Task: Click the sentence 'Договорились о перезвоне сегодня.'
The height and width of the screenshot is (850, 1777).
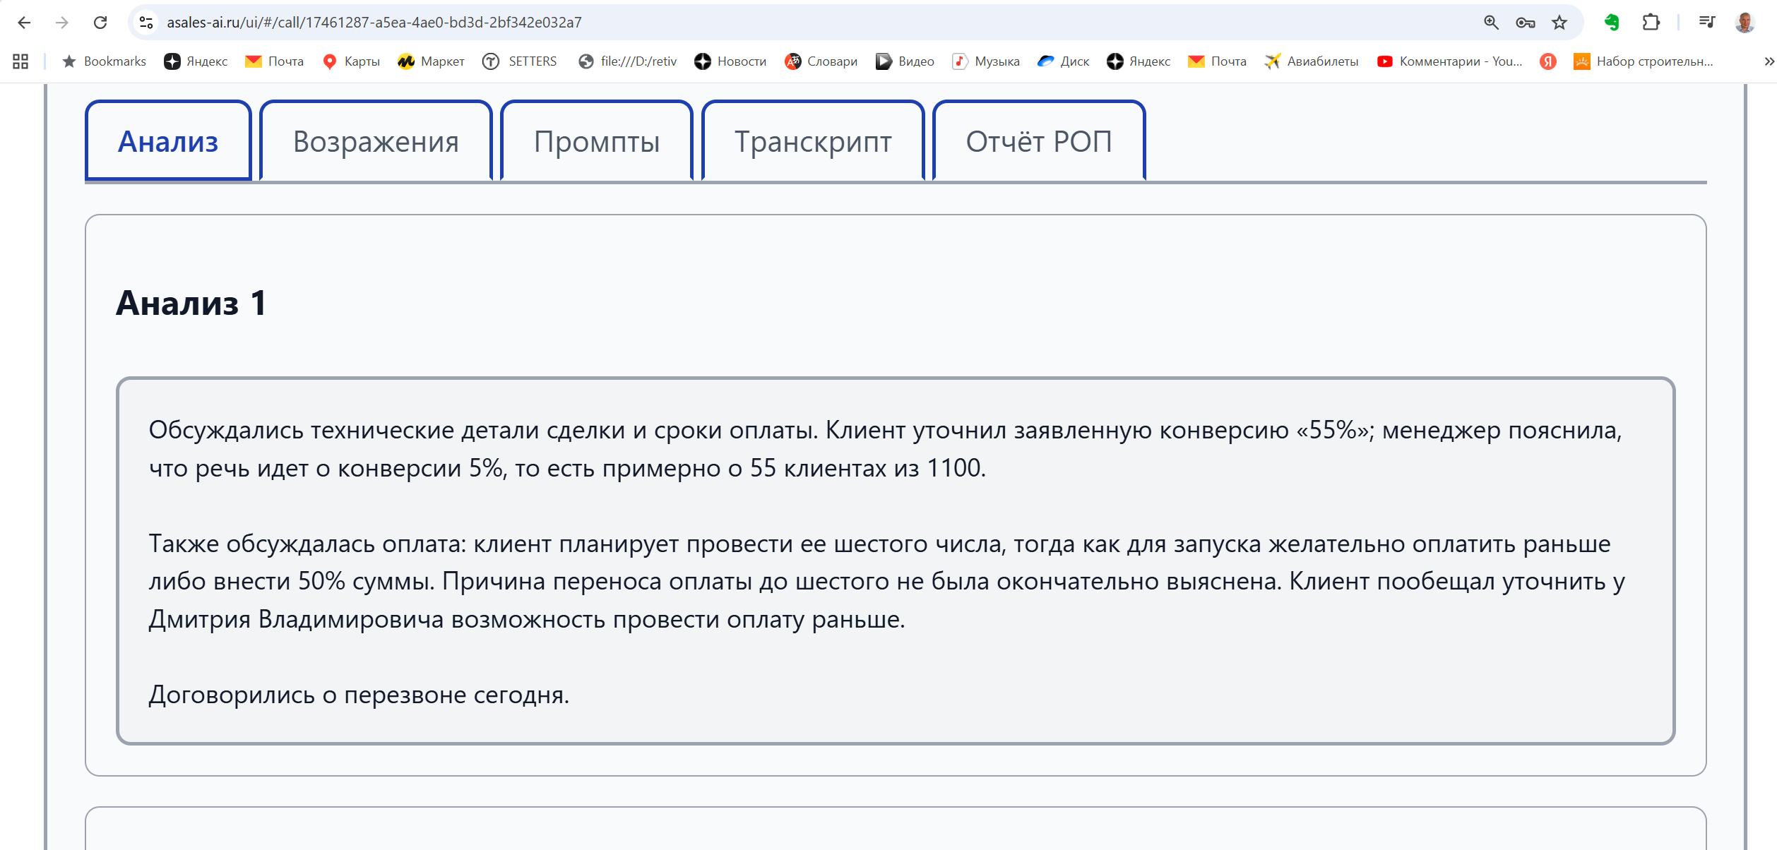Action: click(x=359, y=695)
